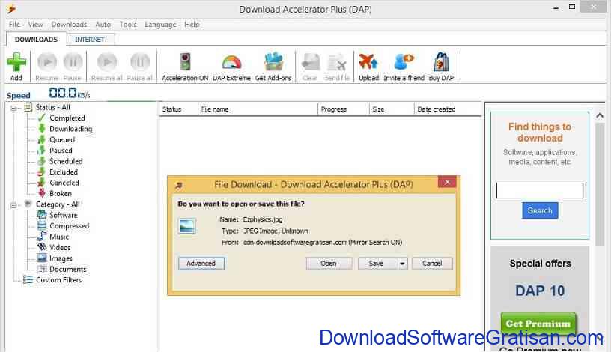Select the Category - All tree root
611x352 pixels.
point(58,204)
